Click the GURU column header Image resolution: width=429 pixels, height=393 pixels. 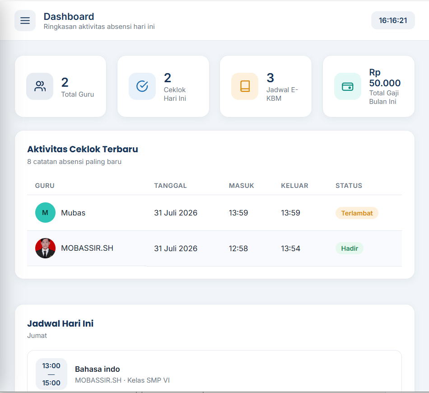(45, 186)
